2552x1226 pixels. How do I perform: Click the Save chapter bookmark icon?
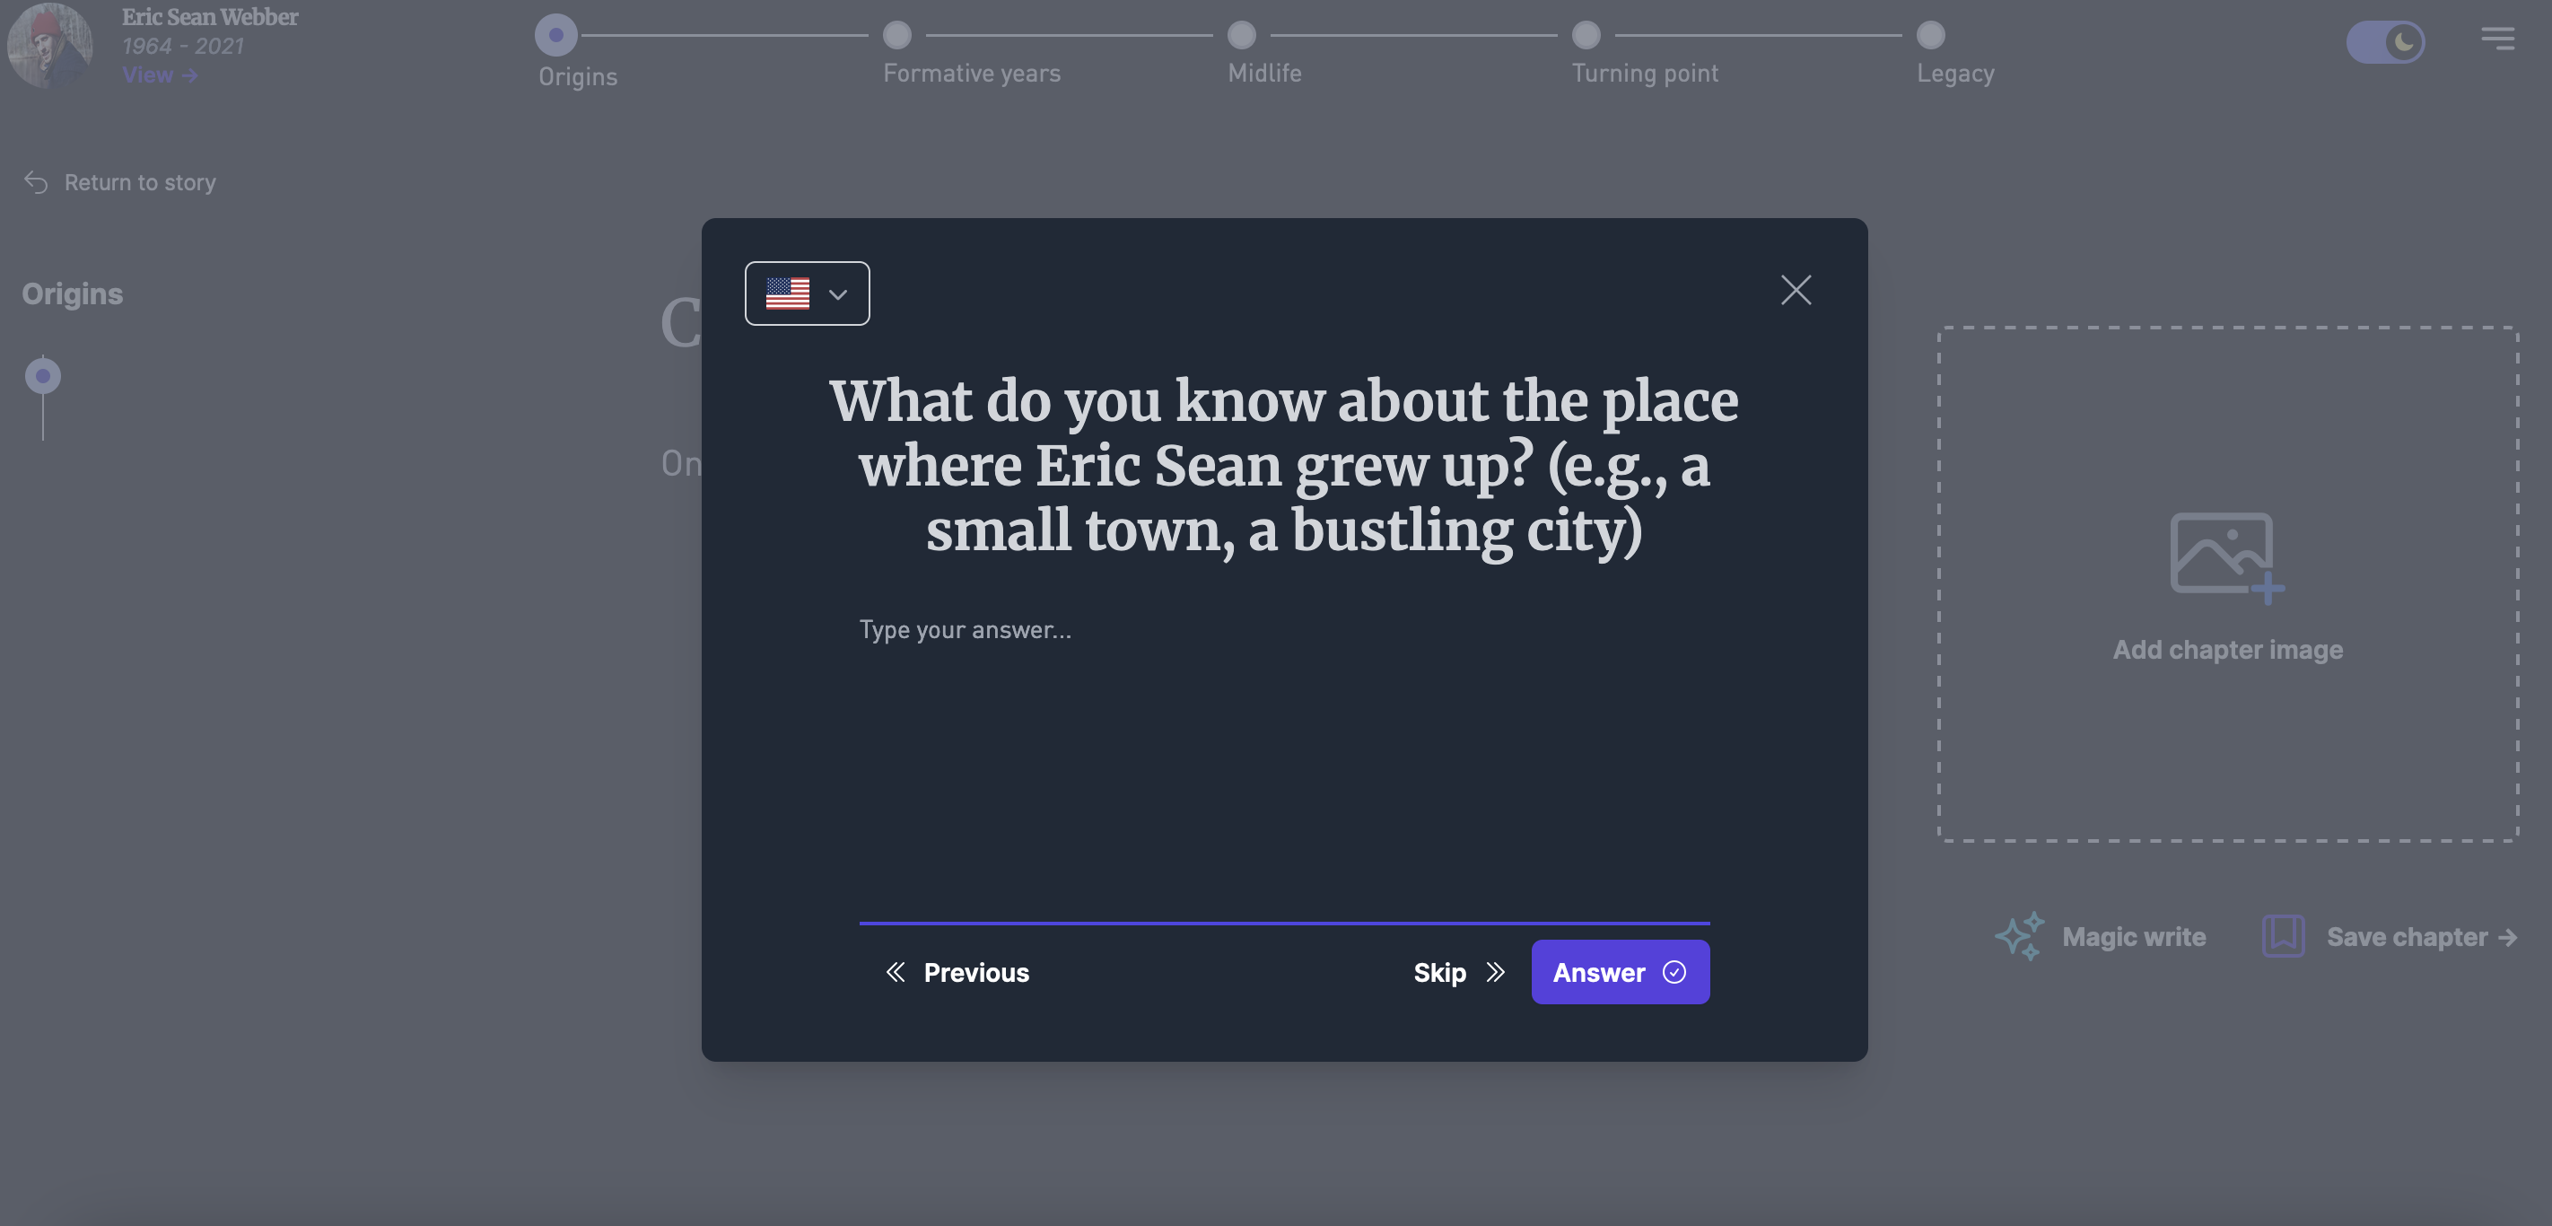pos(2284,935)
